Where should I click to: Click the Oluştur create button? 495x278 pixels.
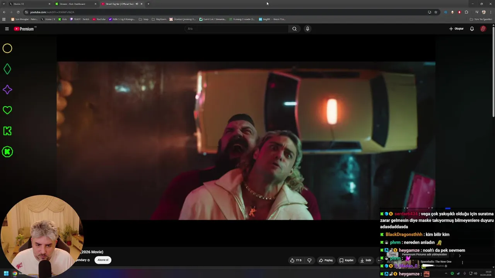pyautogui.click(x=456, y=29)
